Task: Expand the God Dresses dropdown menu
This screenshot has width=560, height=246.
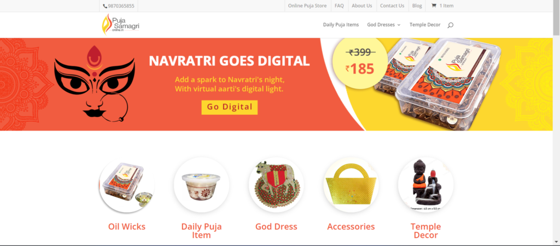Action: [x=383, y=25]
